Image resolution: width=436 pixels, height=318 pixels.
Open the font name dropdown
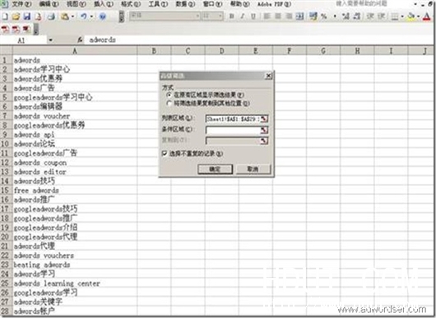(x=197, y=16)
